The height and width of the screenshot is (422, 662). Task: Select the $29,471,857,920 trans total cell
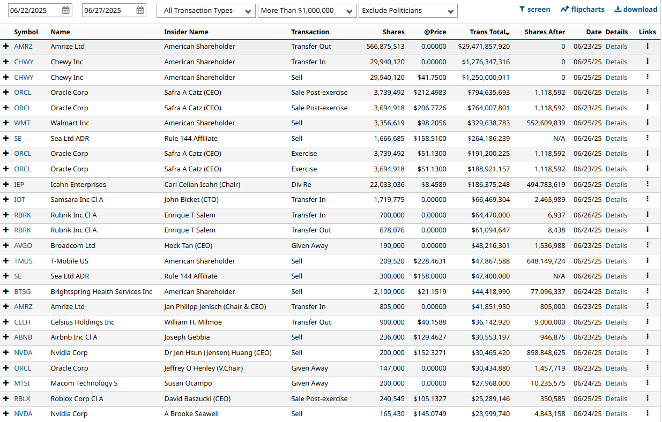(484, 46)
